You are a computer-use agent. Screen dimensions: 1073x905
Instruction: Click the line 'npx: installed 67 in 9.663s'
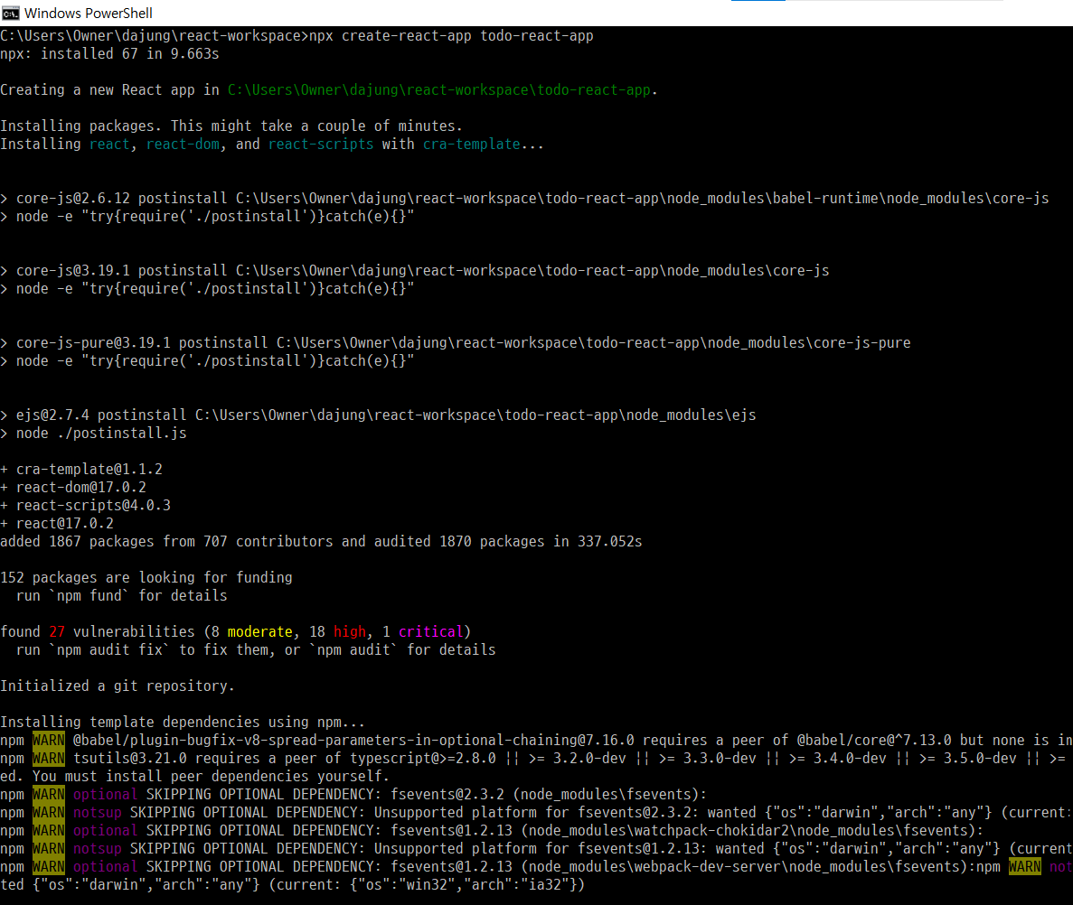click(109, 54)
